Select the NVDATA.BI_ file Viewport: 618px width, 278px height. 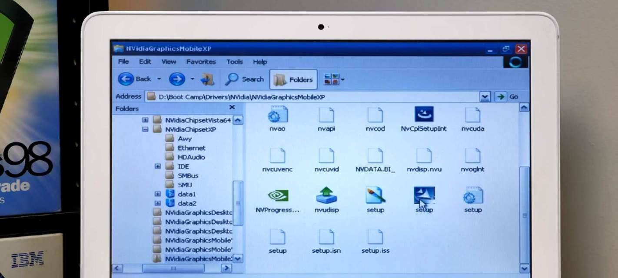pos(375,160)
